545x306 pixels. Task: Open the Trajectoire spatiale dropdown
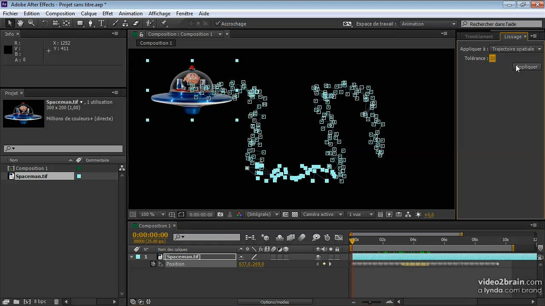tap(516, 49)
